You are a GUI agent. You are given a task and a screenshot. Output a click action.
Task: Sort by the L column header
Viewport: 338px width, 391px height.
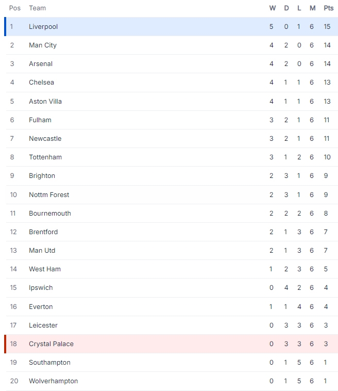click(x=299, y=8)
